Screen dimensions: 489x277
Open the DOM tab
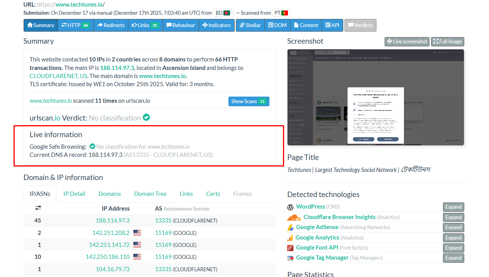click(x=278, y=25)
